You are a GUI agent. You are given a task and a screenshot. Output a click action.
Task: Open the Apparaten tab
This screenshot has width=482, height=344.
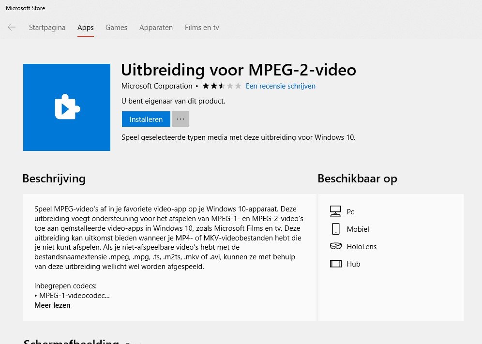click(156, 28)
